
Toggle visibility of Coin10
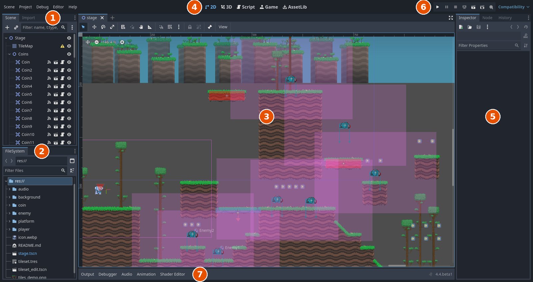point(69,134)
